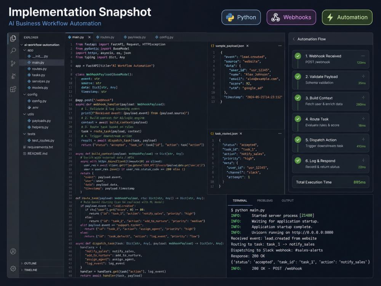Open models.py in the explorer

pos(42,88)
